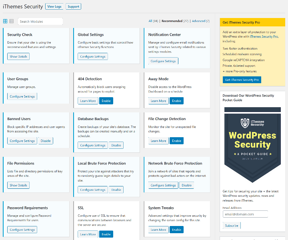Viewport: 288px width, 240px height.
Task: Click the Email Address input field
Action: click(245, 214)
